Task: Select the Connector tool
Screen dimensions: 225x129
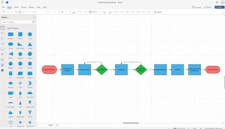Action: 100,12
